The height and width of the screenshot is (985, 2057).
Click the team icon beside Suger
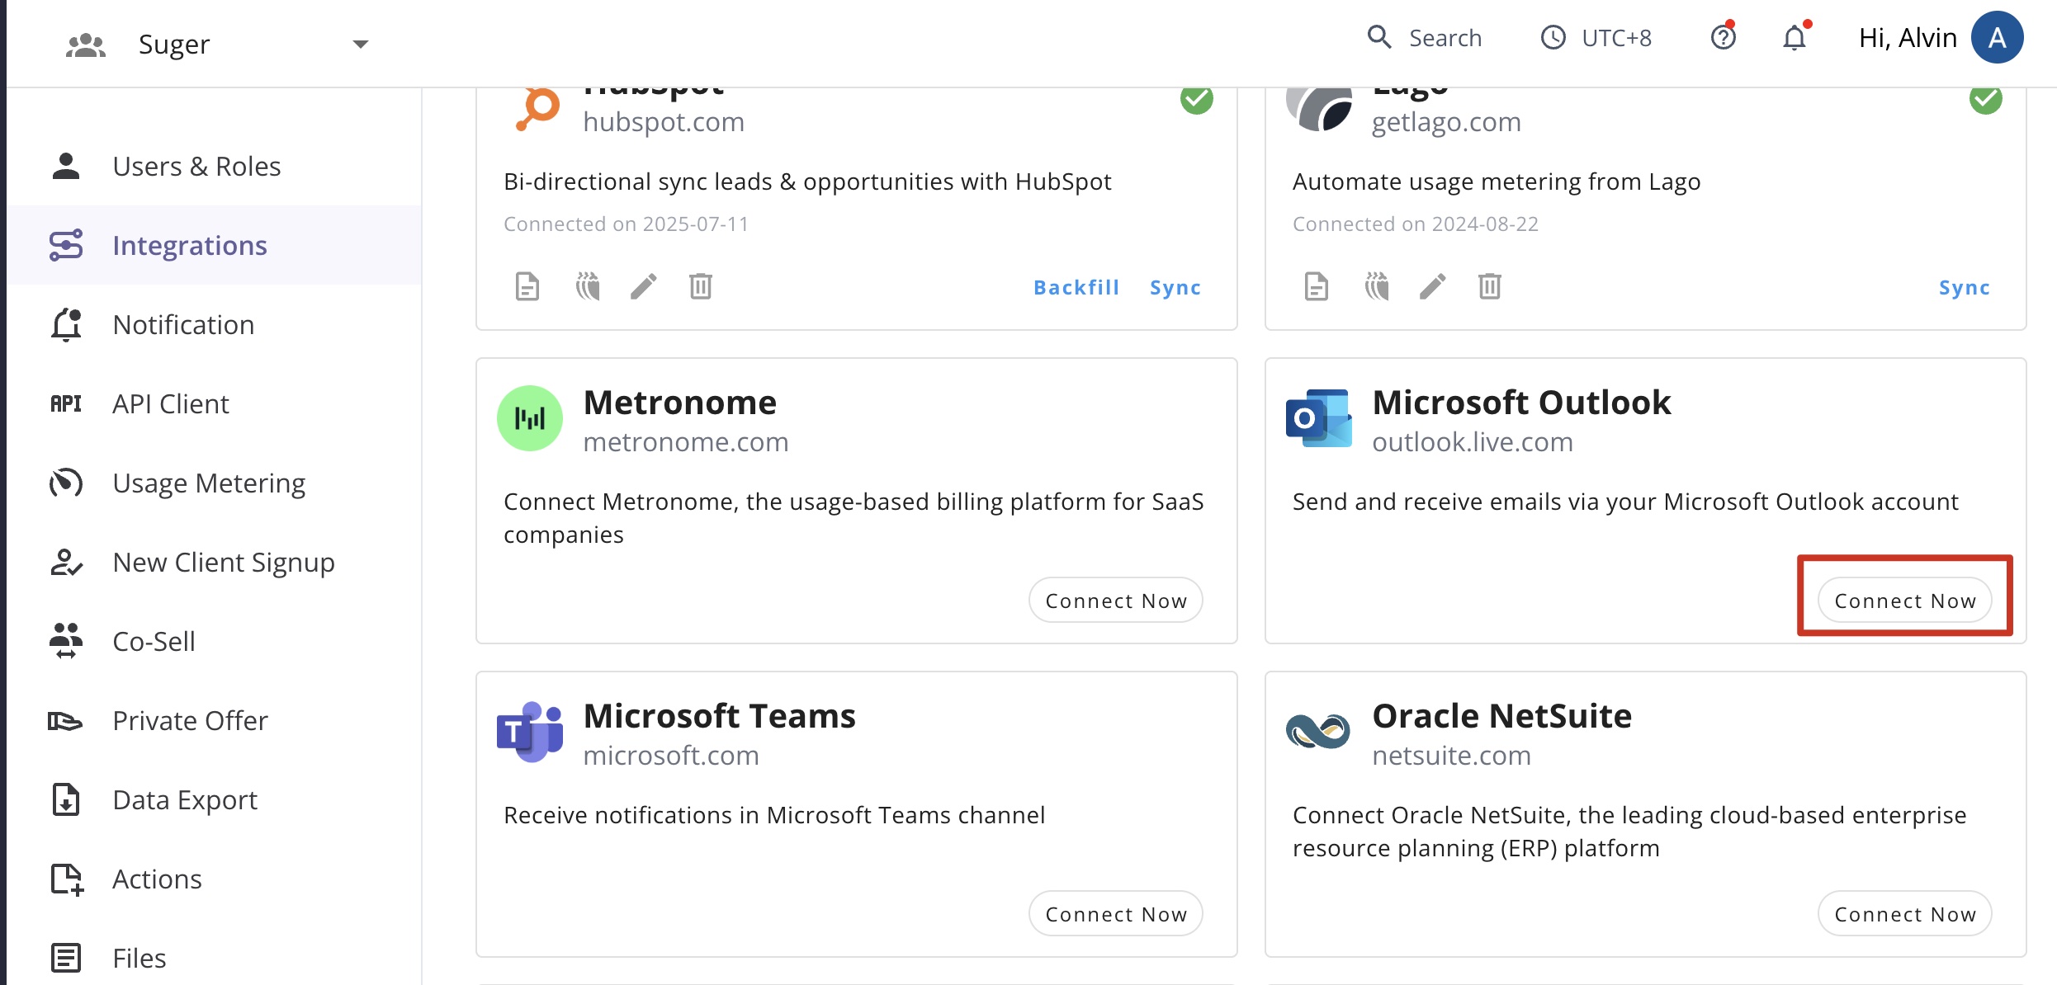85,43
